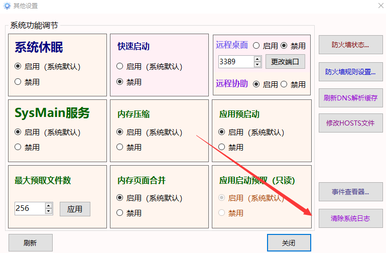386x253 pixels.
Task: Click the 快速启动 heading
Action: click(134, 47)
